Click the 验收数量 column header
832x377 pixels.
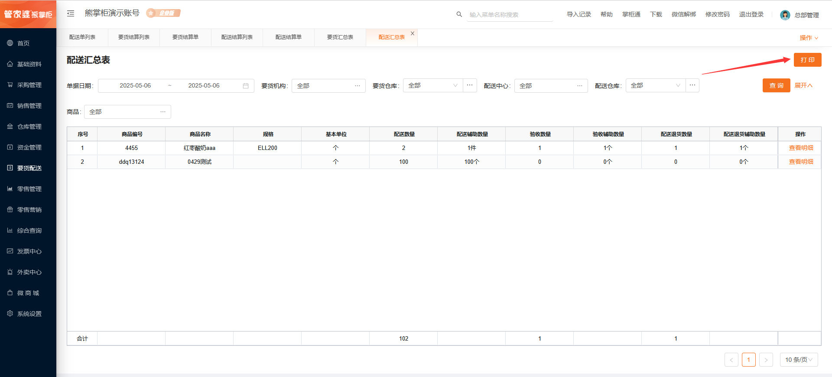pyautogui.click(x=540, y=134)
